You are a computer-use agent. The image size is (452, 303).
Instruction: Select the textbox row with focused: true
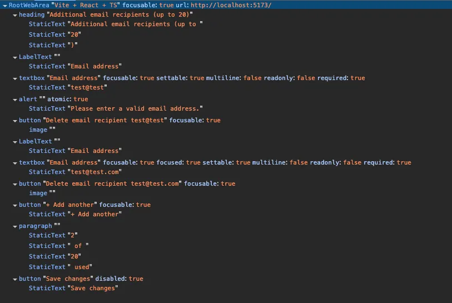point(226,162)
